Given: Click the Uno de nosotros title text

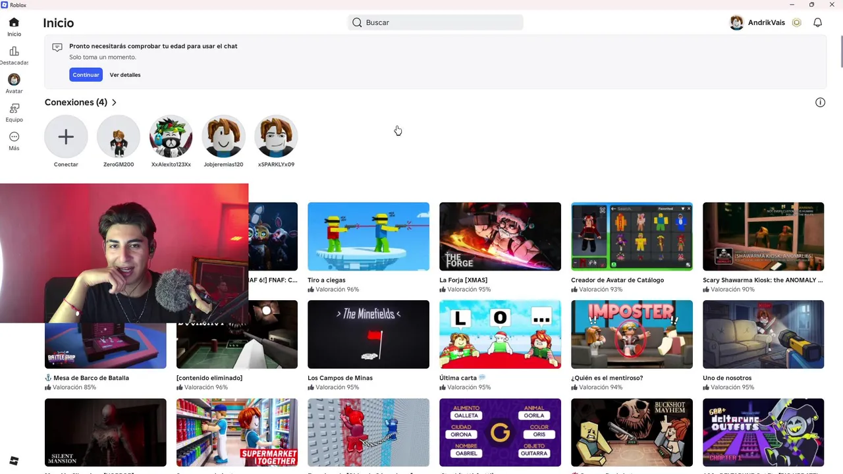Looking at the screenshot, I should click(x=727, y=378).
